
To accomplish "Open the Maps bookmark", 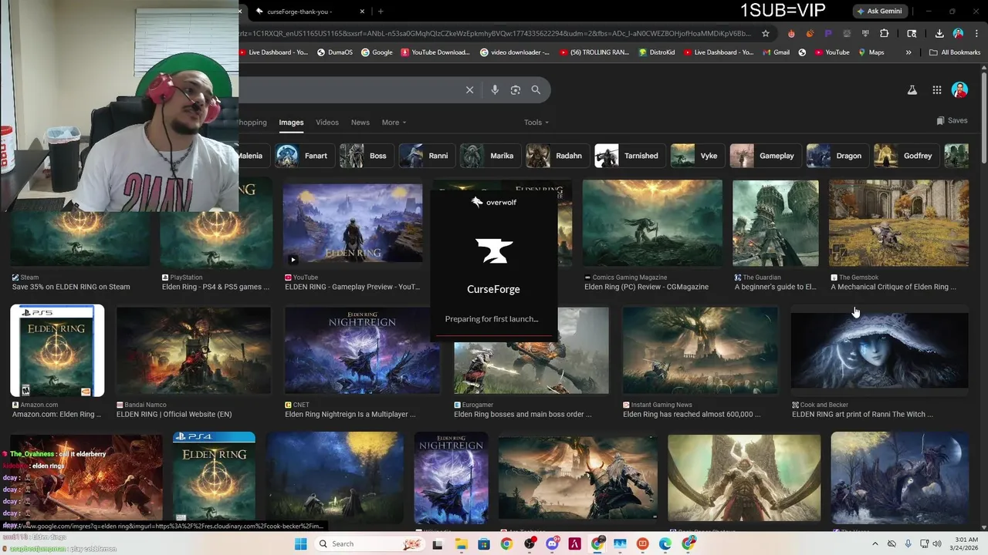I will pos(870,52).
